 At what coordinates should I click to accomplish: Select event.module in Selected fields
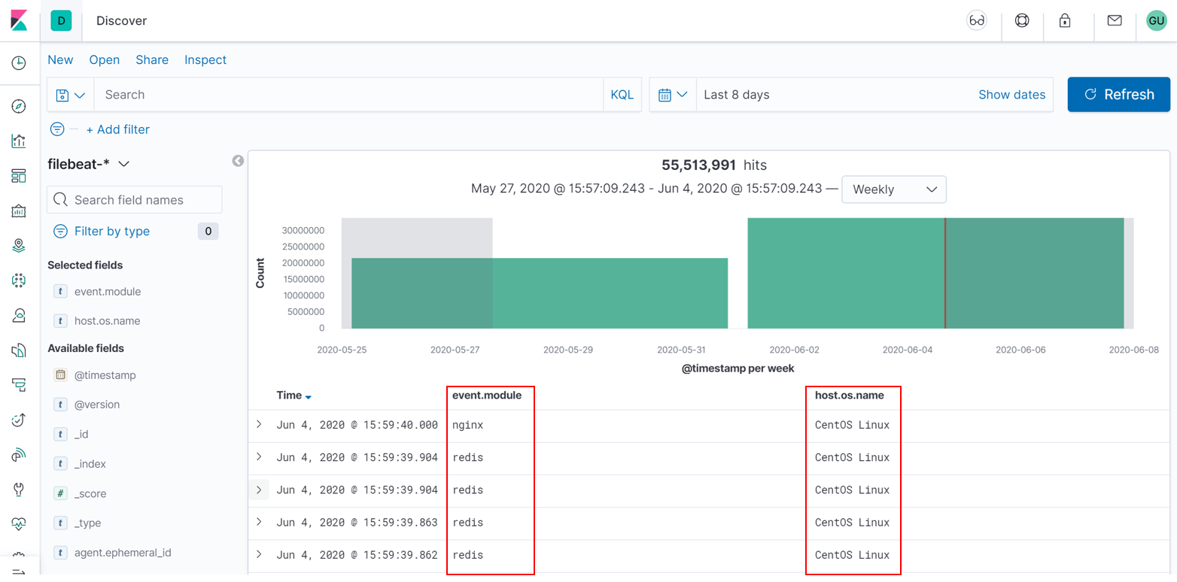[108, 292]
